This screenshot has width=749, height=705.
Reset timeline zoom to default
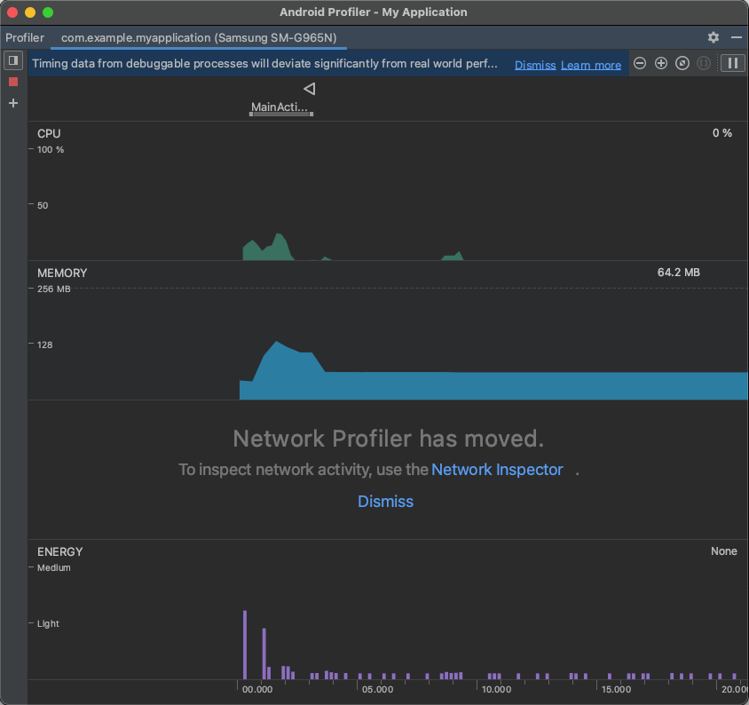point(682,63)
